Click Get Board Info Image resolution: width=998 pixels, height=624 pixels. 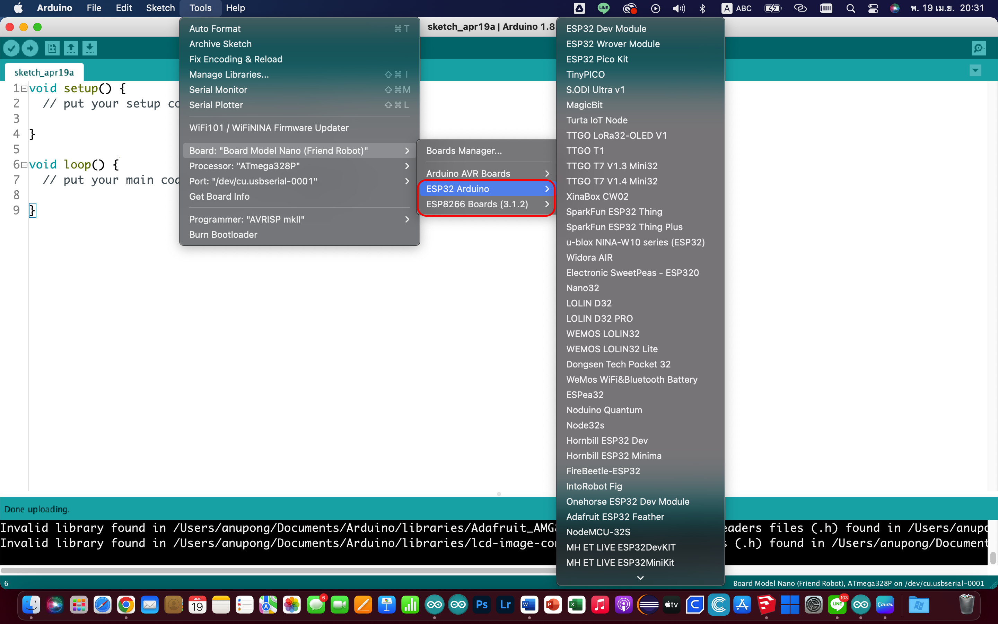coord(299,197)
